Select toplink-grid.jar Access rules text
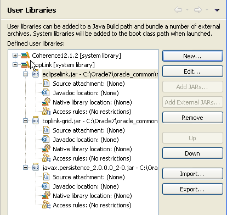This screenshot has width=227, height=215. tap(92, 158)
